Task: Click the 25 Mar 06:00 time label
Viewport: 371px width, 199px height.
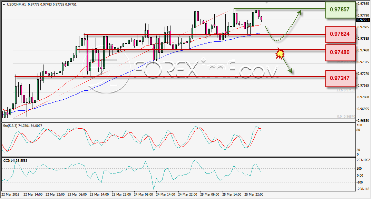Action: 209,195
